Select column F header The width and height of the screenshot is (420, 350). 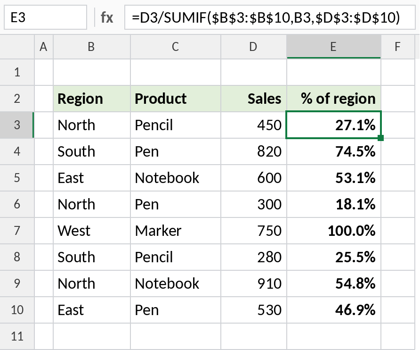(398, 47)
